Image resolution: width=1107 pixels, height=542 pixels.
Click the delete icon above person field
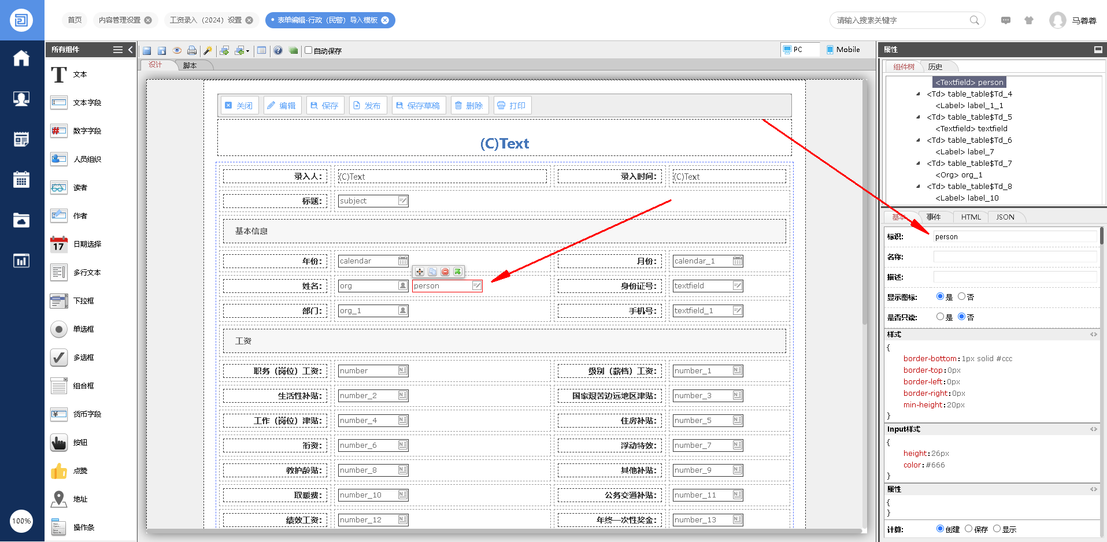click(x=445, y=272)
